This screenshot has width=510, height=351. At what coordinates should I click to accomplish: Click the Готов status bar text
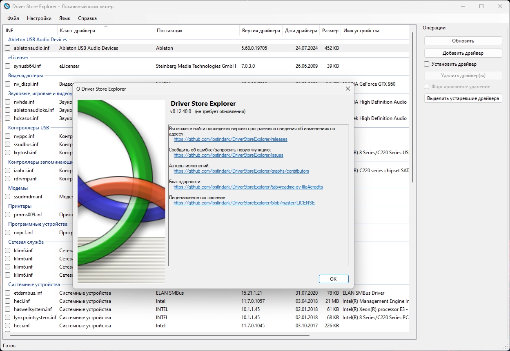click(x=9, y=346)
